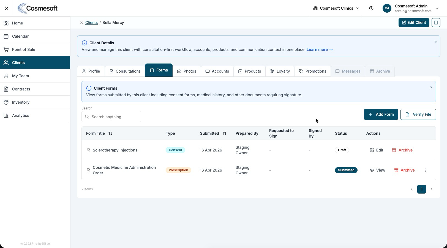Switch to the Photos tab

tap(187, 71)
